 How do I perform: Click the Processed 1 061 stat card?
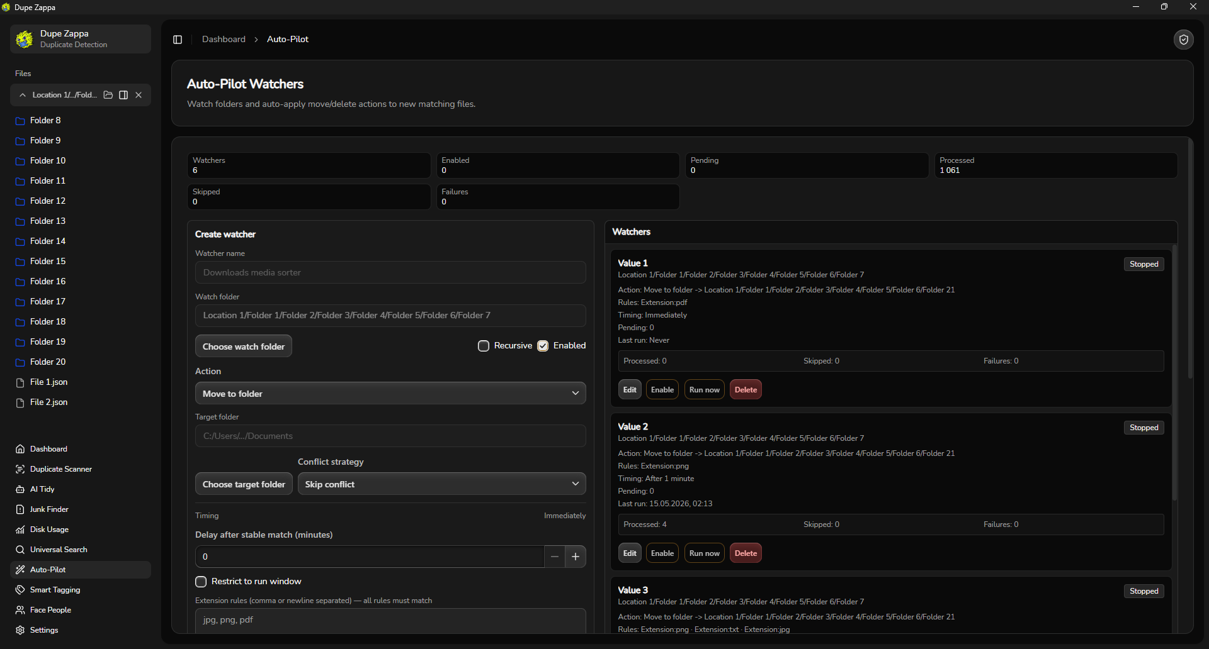[1055, 165]
